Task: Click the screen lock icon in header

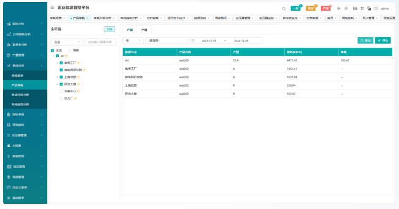Action: point(368,8)
